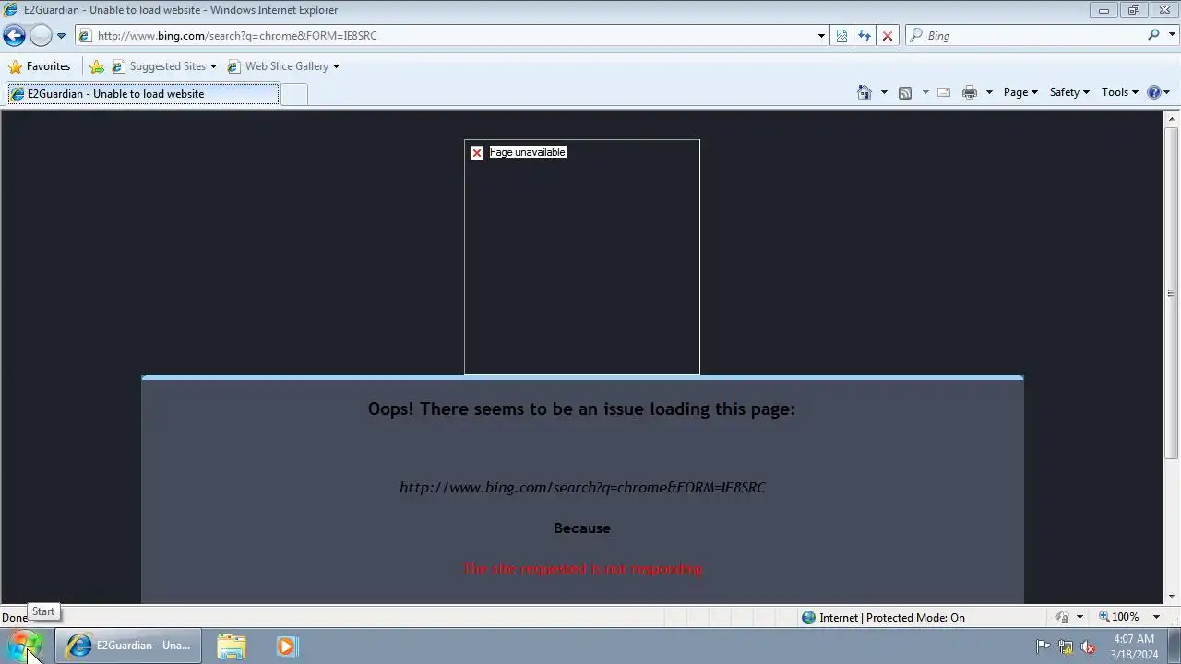Go to Home page icon
The height and width of the screenshot is (664, 1181).
(865, 92)
